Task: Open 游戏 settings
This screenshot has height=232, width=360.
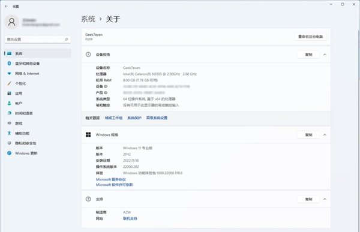Action: coord(38,123)
